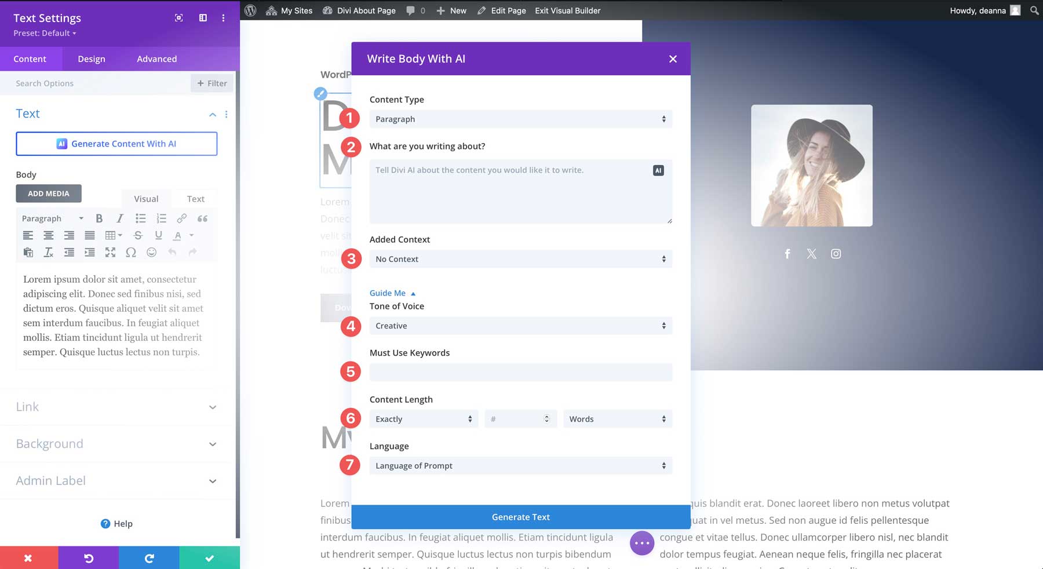This screenshot has width=1043, height=569.
Task: Expand the Background settings section
Action: coord(116,444)
